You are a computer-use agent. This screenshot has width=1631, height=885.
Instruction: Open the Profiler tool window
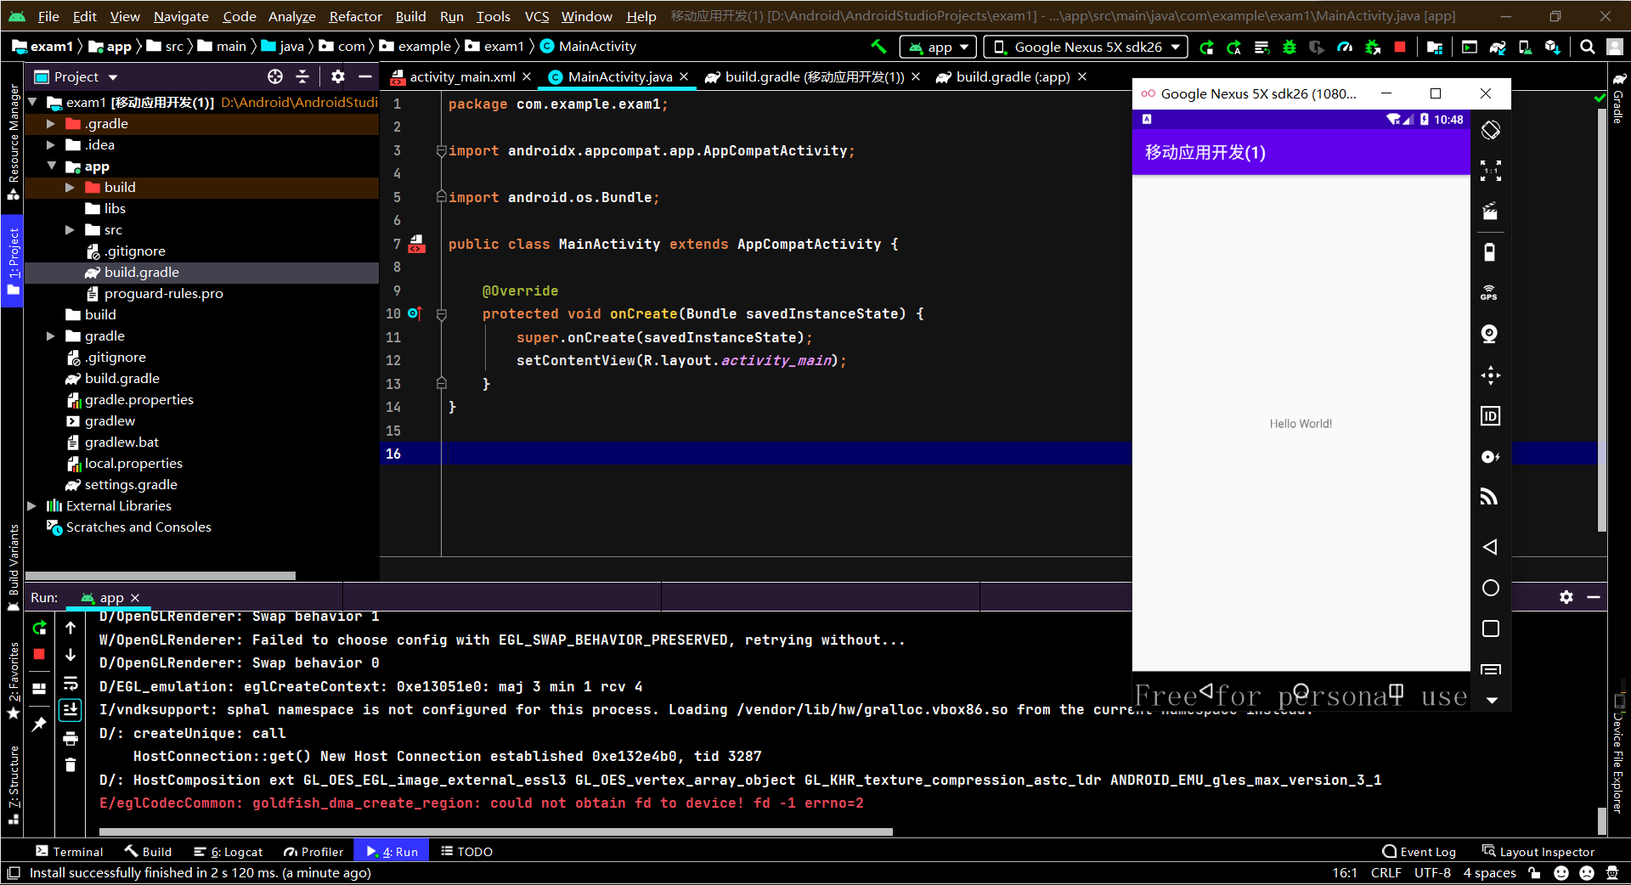pyautogui.click(x=313, y=852)
